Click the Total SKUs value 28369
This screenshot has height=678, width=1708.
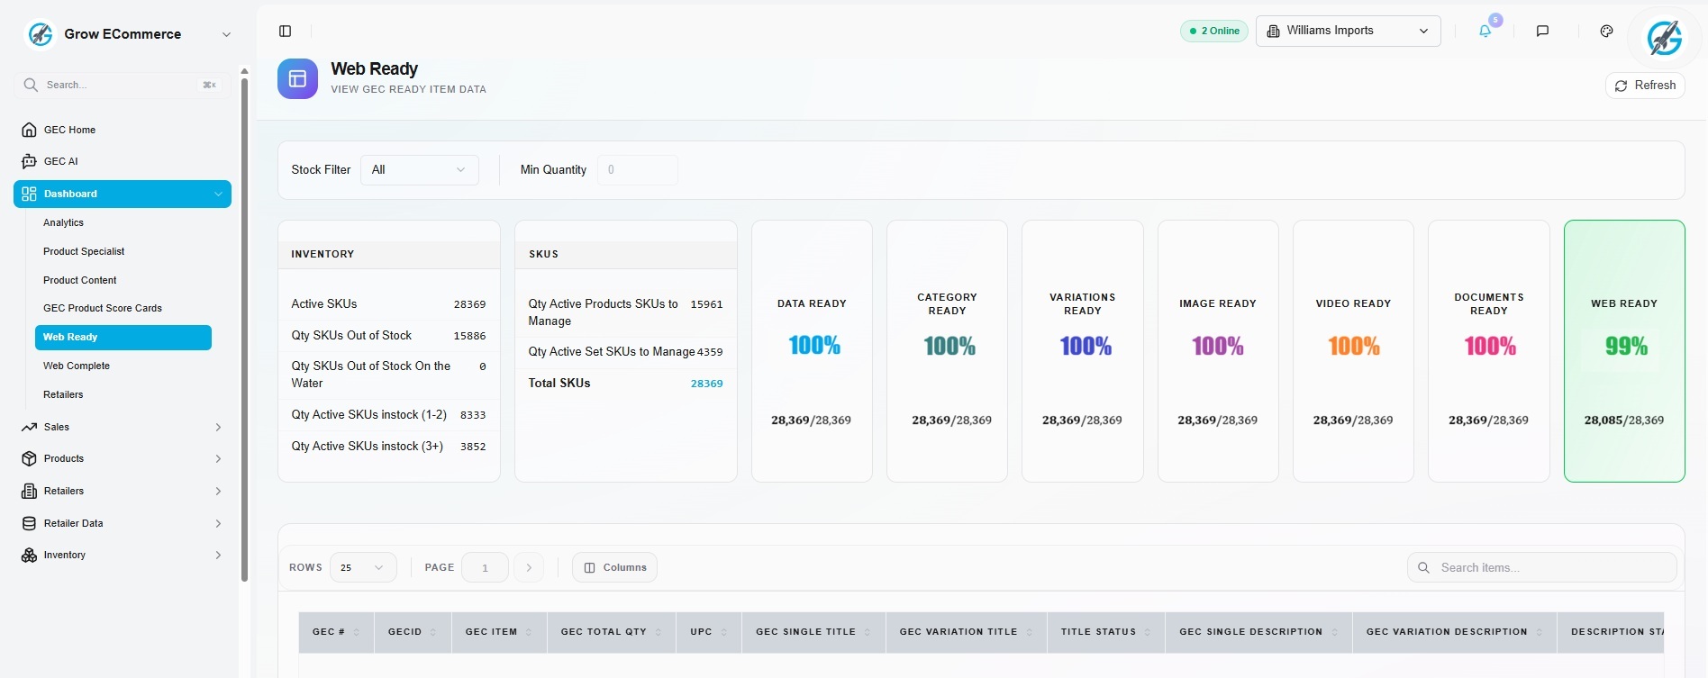tap(706, 384)
